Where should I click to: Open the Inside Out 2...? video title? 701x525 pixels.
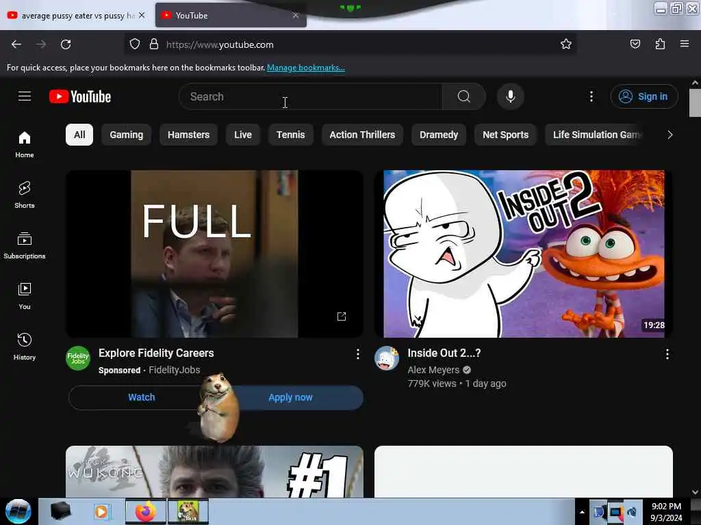pos(444,353)
